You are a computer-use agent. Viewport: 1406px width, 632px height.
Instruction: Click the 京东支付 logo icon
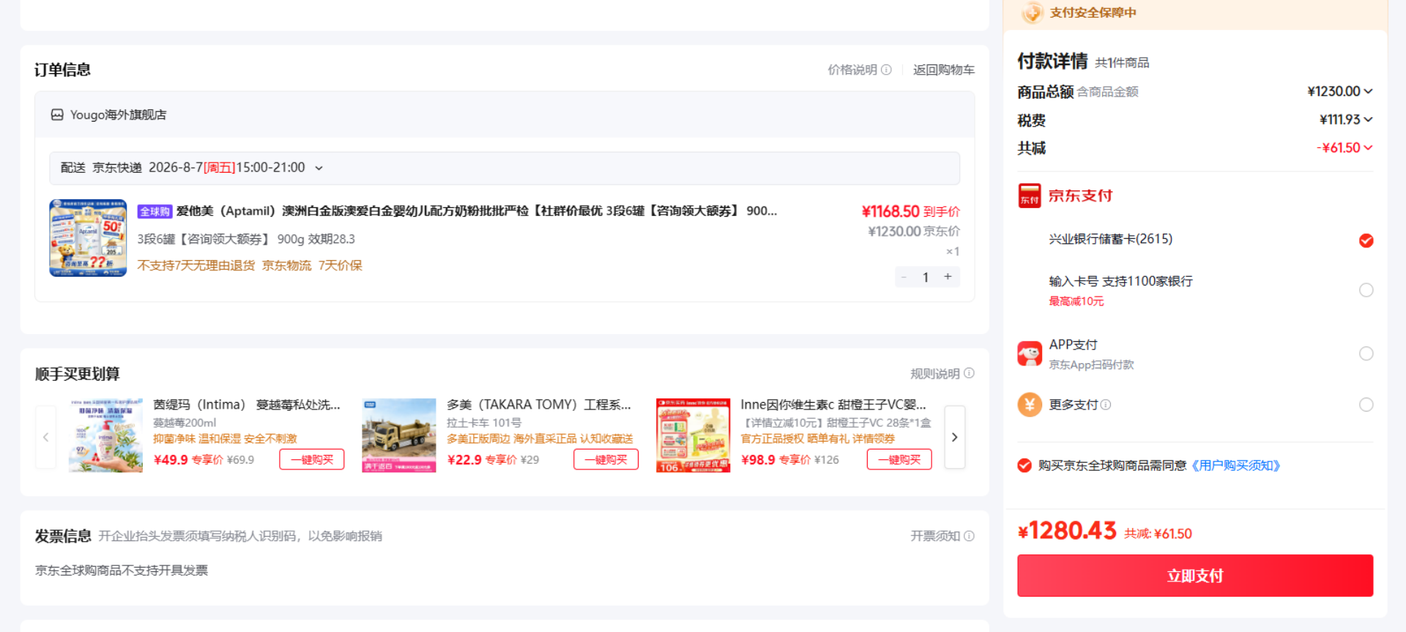pyautogui.click(x=1030, y=196)
